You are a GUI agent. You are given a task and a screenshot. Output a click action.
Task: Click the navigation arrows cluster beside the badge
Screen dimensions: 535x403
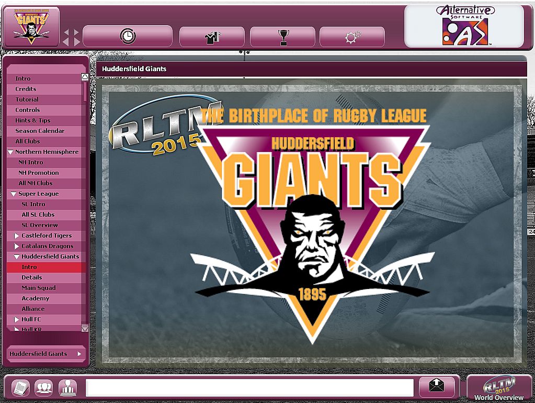(72, 37)
